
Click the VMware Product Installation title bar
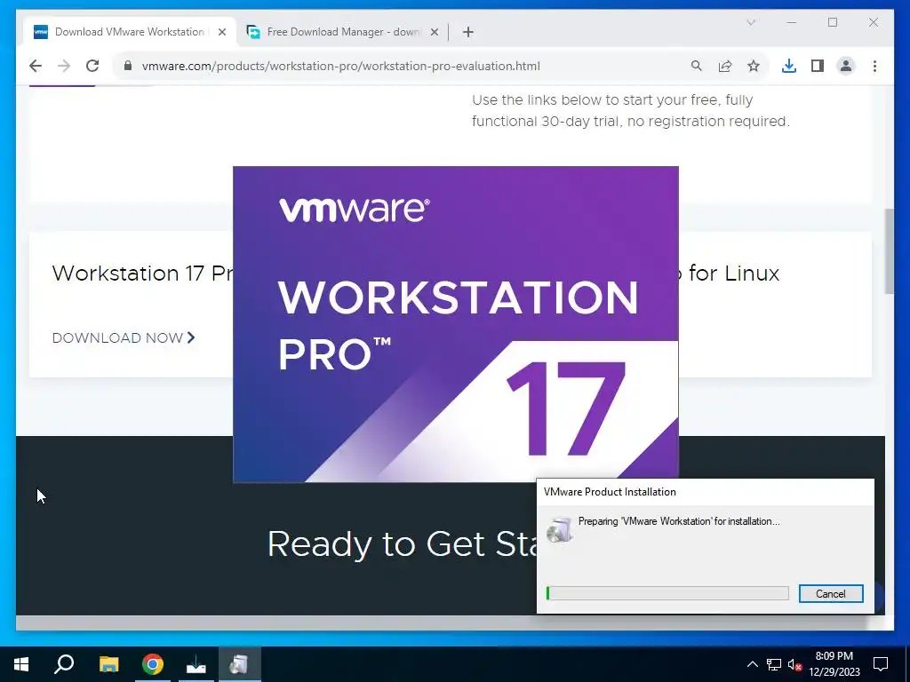[x=705, y=492]
